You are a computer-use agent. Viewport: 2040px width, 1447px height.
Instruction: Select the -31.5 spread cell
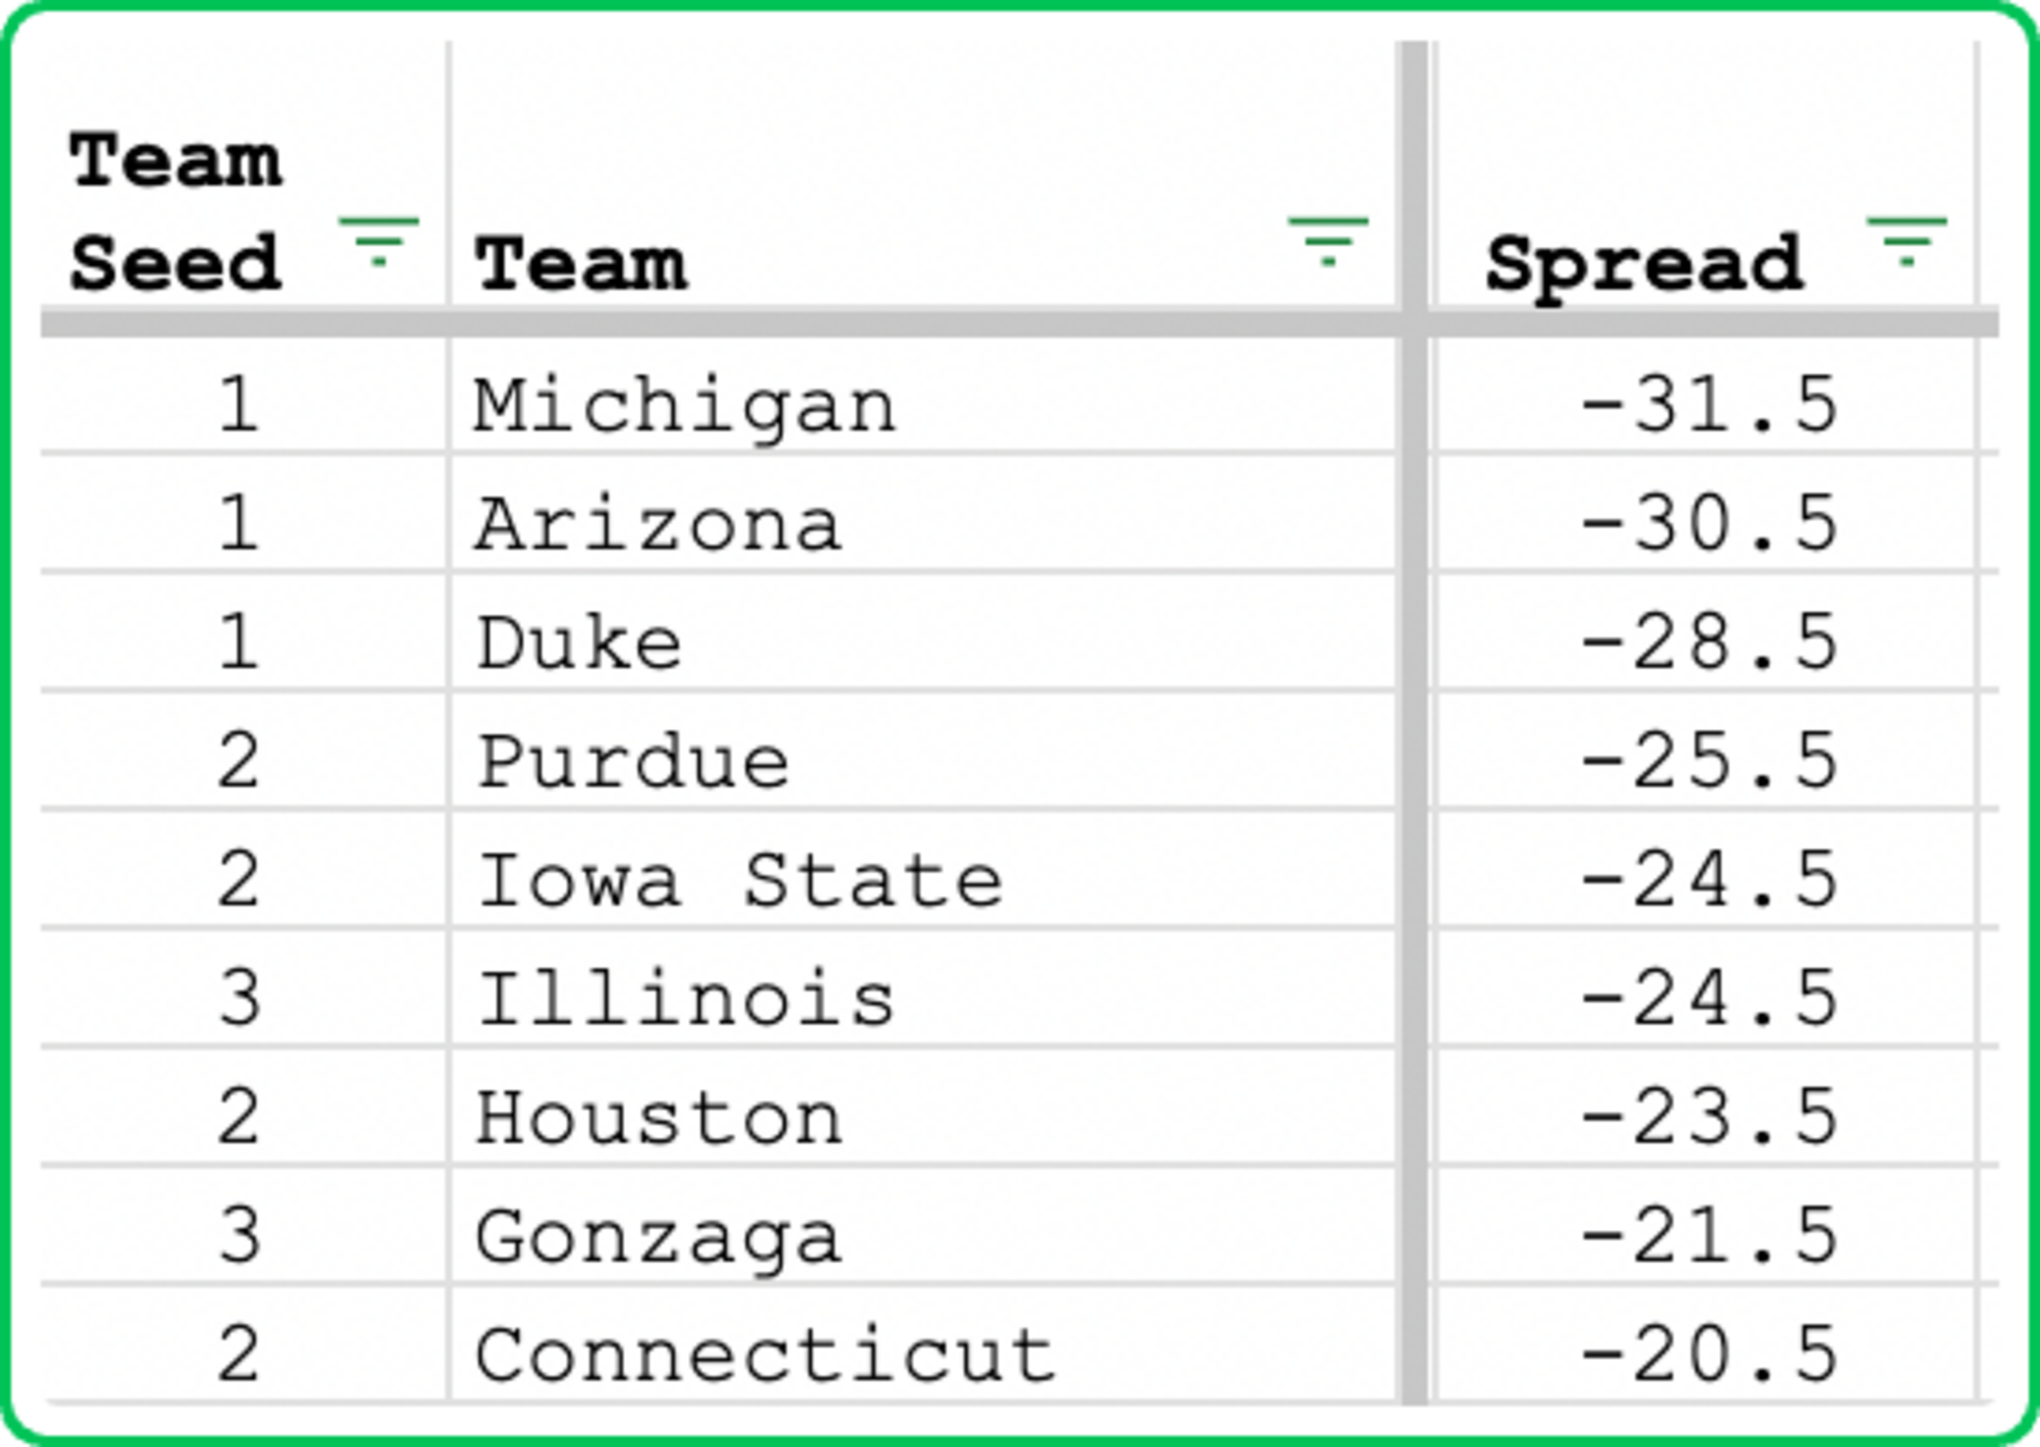pyautogui.click(x=1708, y=406)
